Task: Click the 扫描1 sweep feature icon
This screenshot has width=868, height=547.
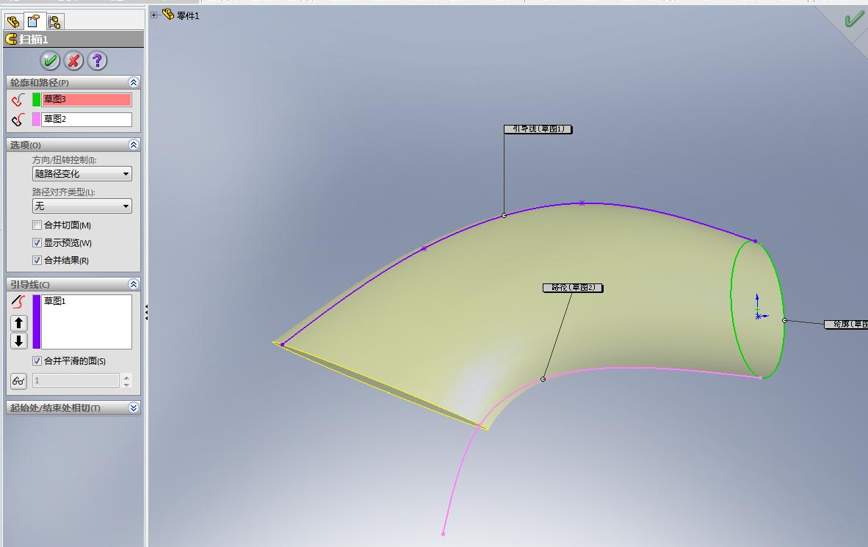Action: point(11,40)
